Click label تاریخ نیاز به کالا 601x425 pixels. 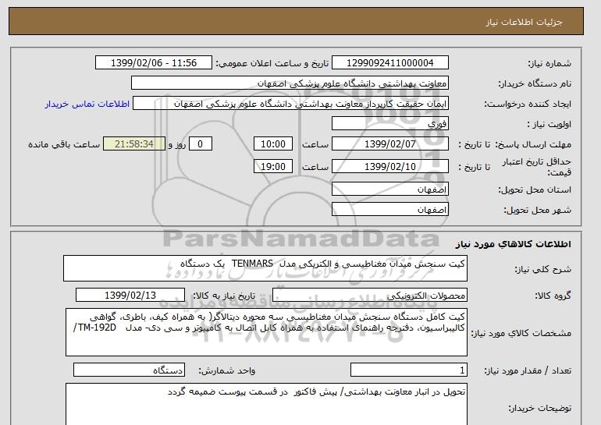pyautogui.click(x=224, y=296)
